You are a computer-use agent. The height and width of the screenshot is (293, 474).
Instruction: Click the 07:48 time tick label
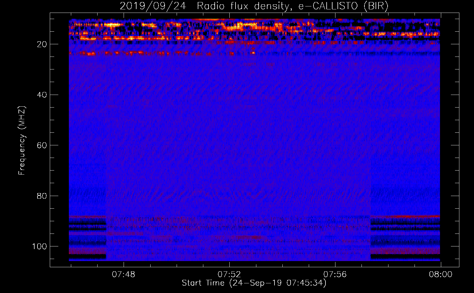[x=124, y=275]
